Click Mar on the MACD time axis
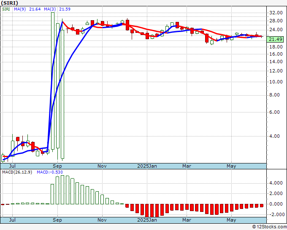 pos(187,220)
